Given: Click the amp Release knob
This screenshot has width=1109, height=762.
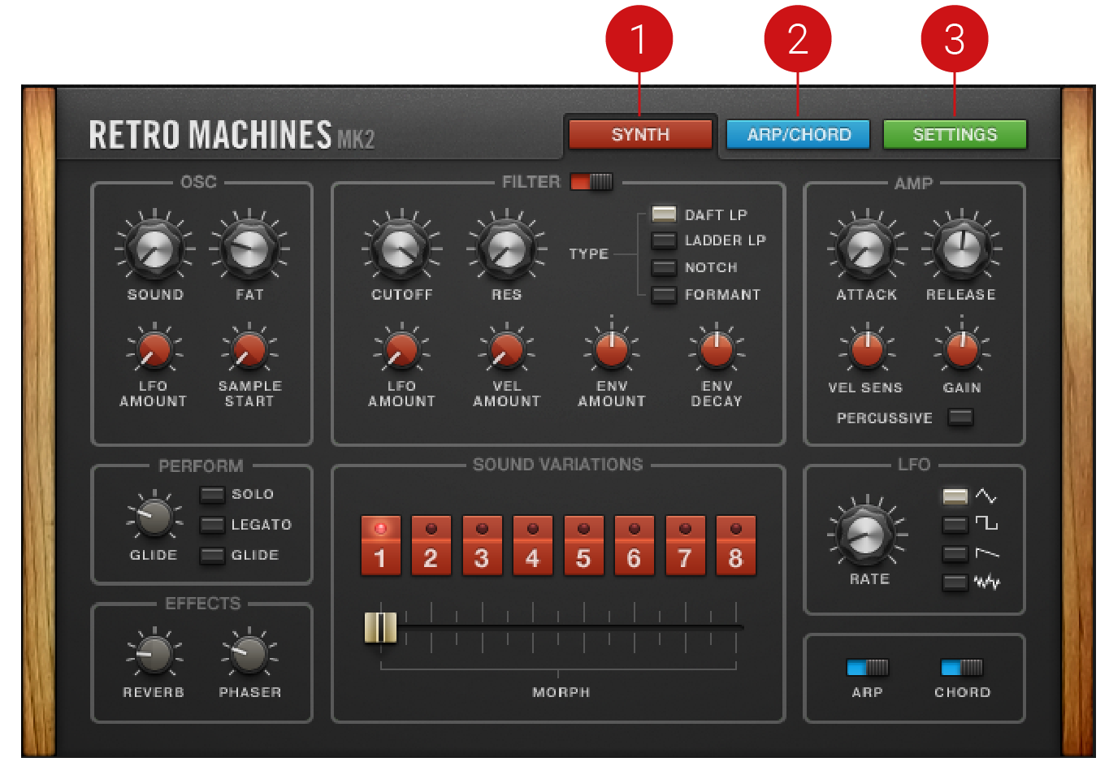Looking at the screenshot, I should 961,249.
